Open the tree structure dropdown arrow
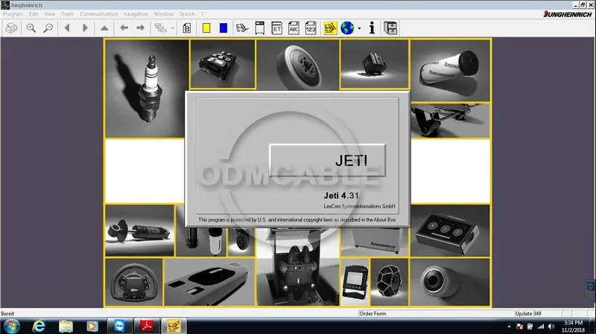 point(172,28)
